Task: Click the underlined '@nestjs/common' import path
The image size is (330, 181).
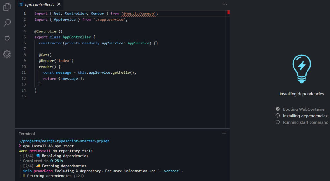Action: pyautogui.click(x=139, y=13)
